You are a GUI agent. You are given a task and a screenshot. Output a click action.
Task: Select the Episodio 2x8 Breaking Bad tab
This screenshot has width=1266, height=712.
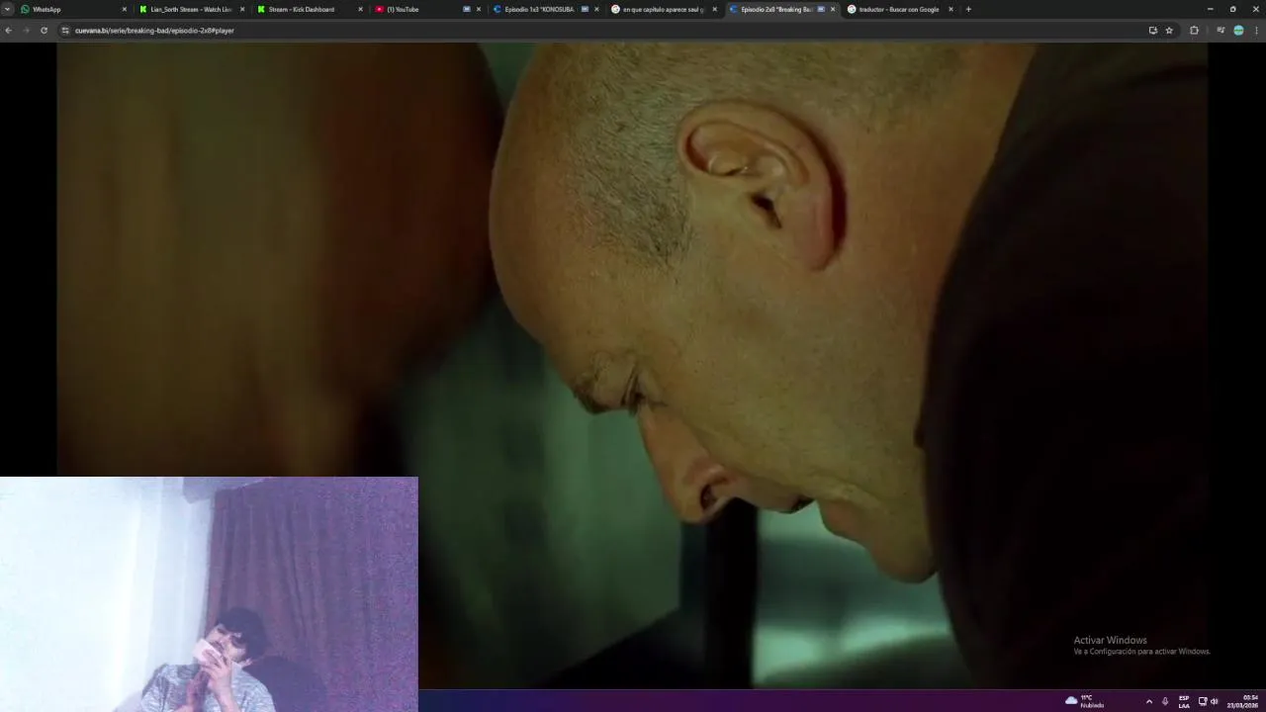coord(780,9)
